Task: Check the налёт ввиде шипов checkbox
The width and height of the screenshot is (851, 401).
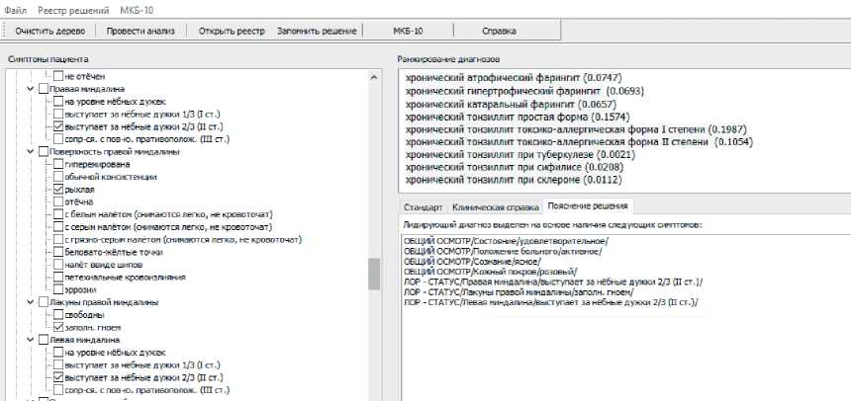Action: [58, 265]
